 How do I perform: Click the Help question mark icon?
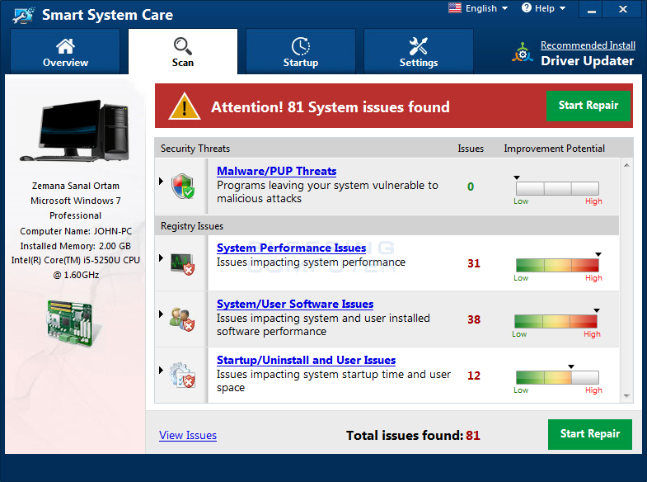pyautogui.click(x=527, y=8)
